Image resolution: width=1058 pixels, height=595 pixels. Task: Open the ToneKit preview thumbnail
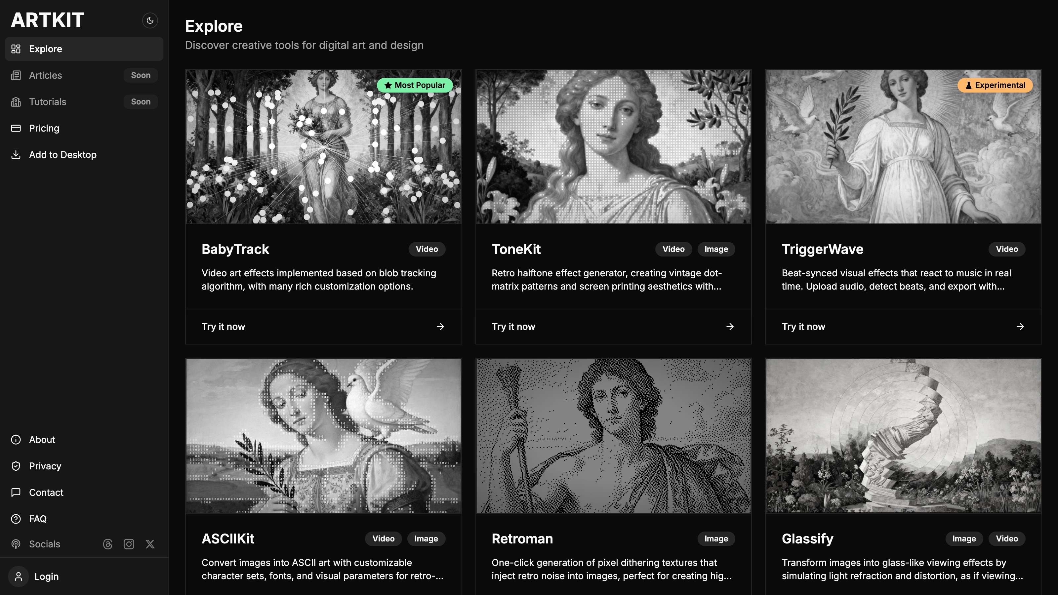coord(614,146)
